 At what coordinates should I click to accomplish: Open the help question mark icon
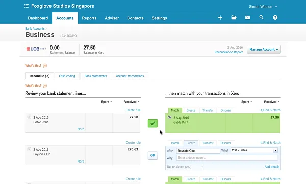pyautogui.click(x=275, y=18)
